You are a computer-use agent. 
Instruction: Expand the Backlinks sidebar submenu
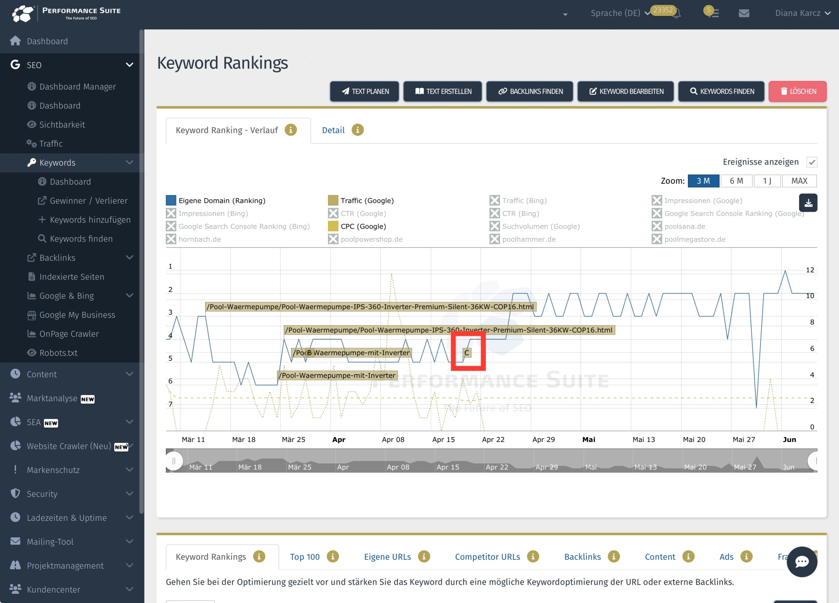point(129,258)
